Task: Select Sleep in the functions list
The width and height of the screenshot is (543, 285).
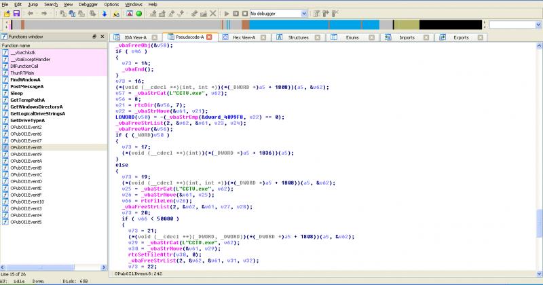Action: (54, 93)
